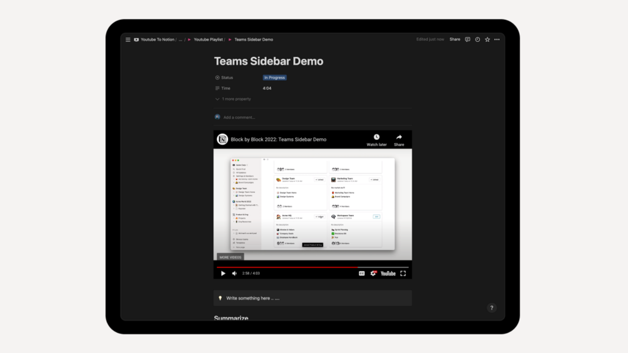The height and width of the screenshot is (353, 628).
Task: Expand 1 more property
Action: coord(233,99)
